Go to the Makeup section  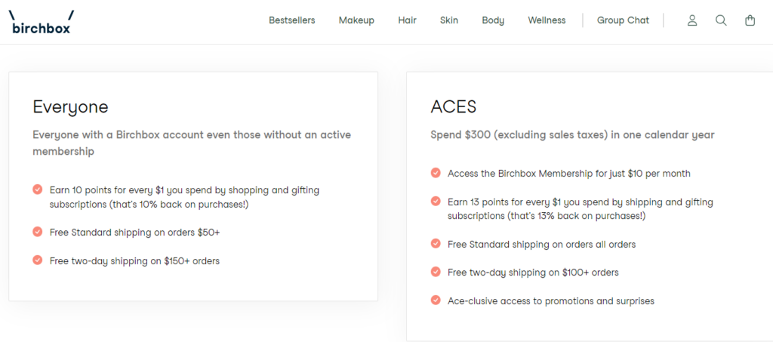coord(356,20)
